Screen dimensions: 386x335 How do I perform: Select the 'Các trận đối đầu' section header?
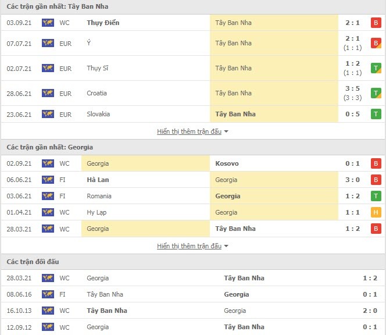point(193,262)
